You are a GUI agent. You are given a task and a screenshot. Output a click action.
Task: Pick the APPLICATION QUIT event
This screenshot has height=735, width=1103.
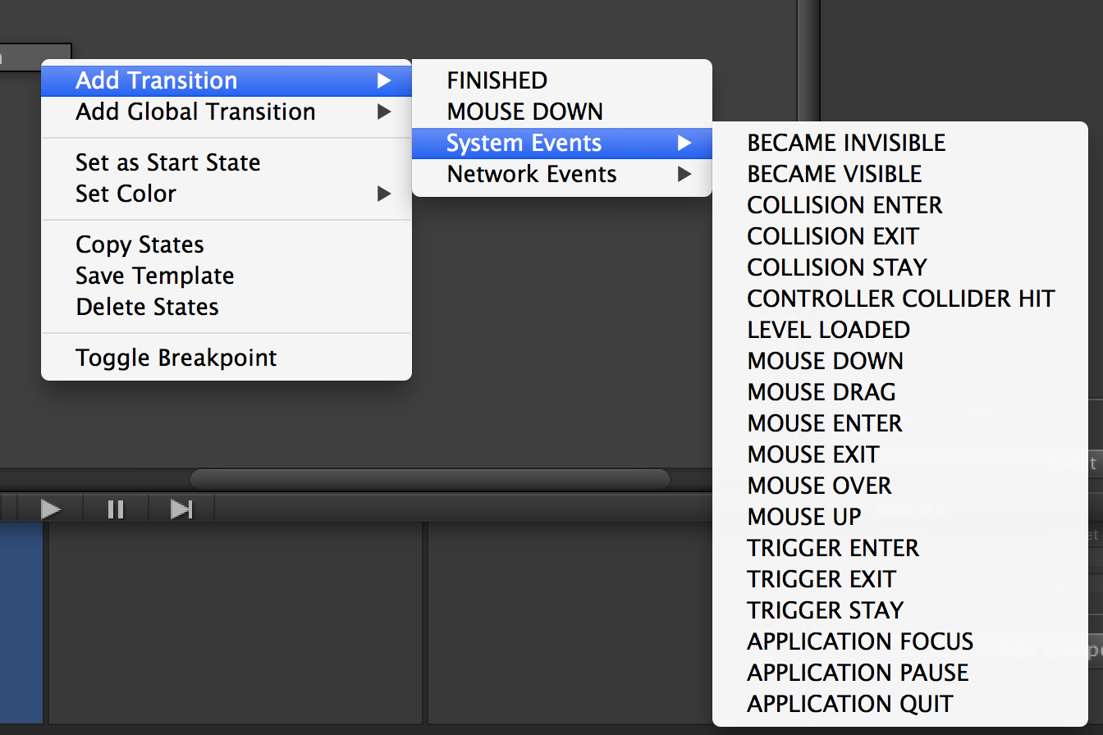850,704
